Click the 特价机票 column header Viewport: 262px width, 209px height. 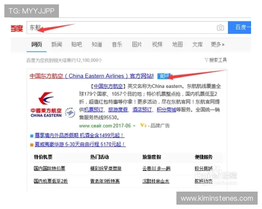click(43, 157)
